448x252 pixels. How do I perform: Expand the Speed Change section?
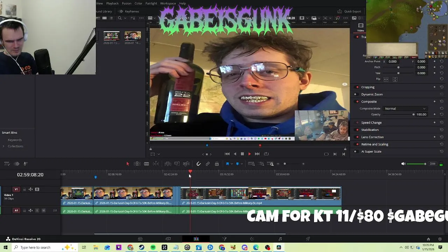tap(371, 123)
